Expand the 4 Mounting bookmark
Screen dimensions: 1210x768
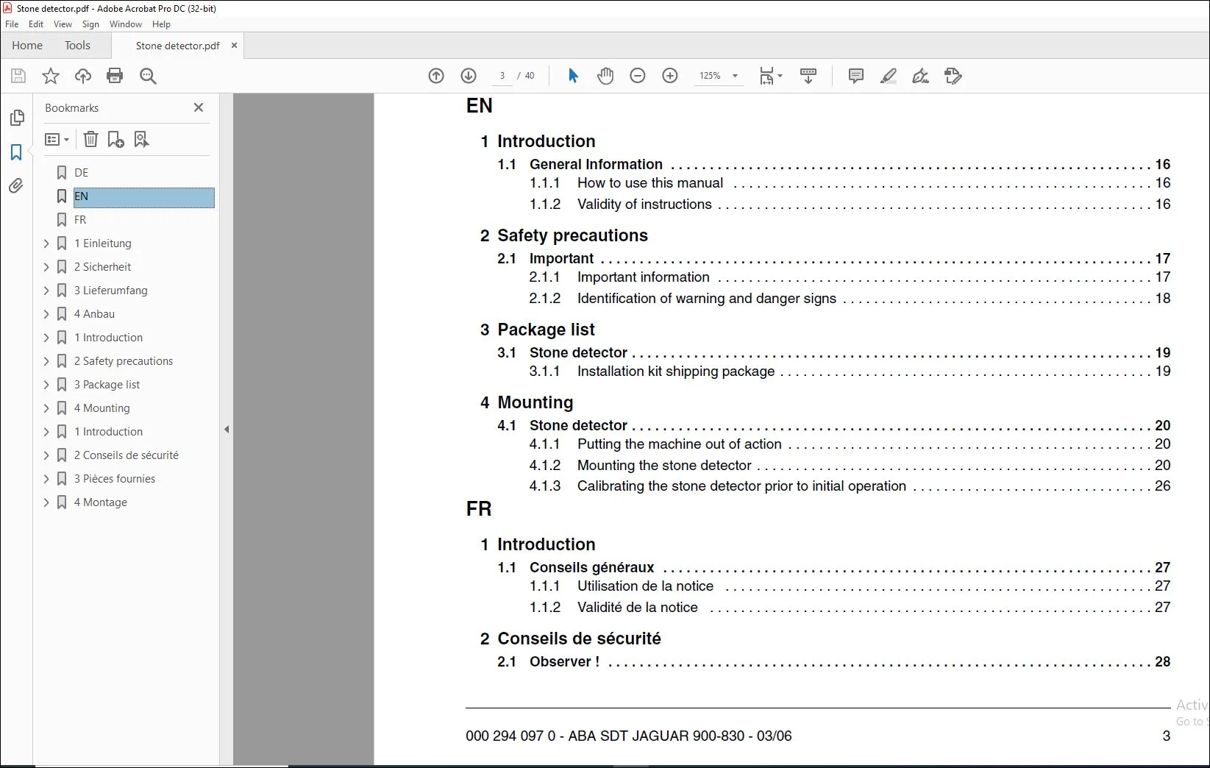46,408
